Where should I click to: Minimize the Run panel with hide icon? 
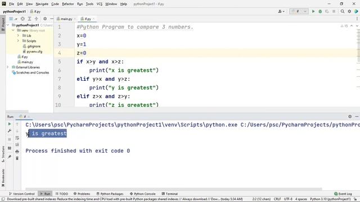(x=357, y=116)
